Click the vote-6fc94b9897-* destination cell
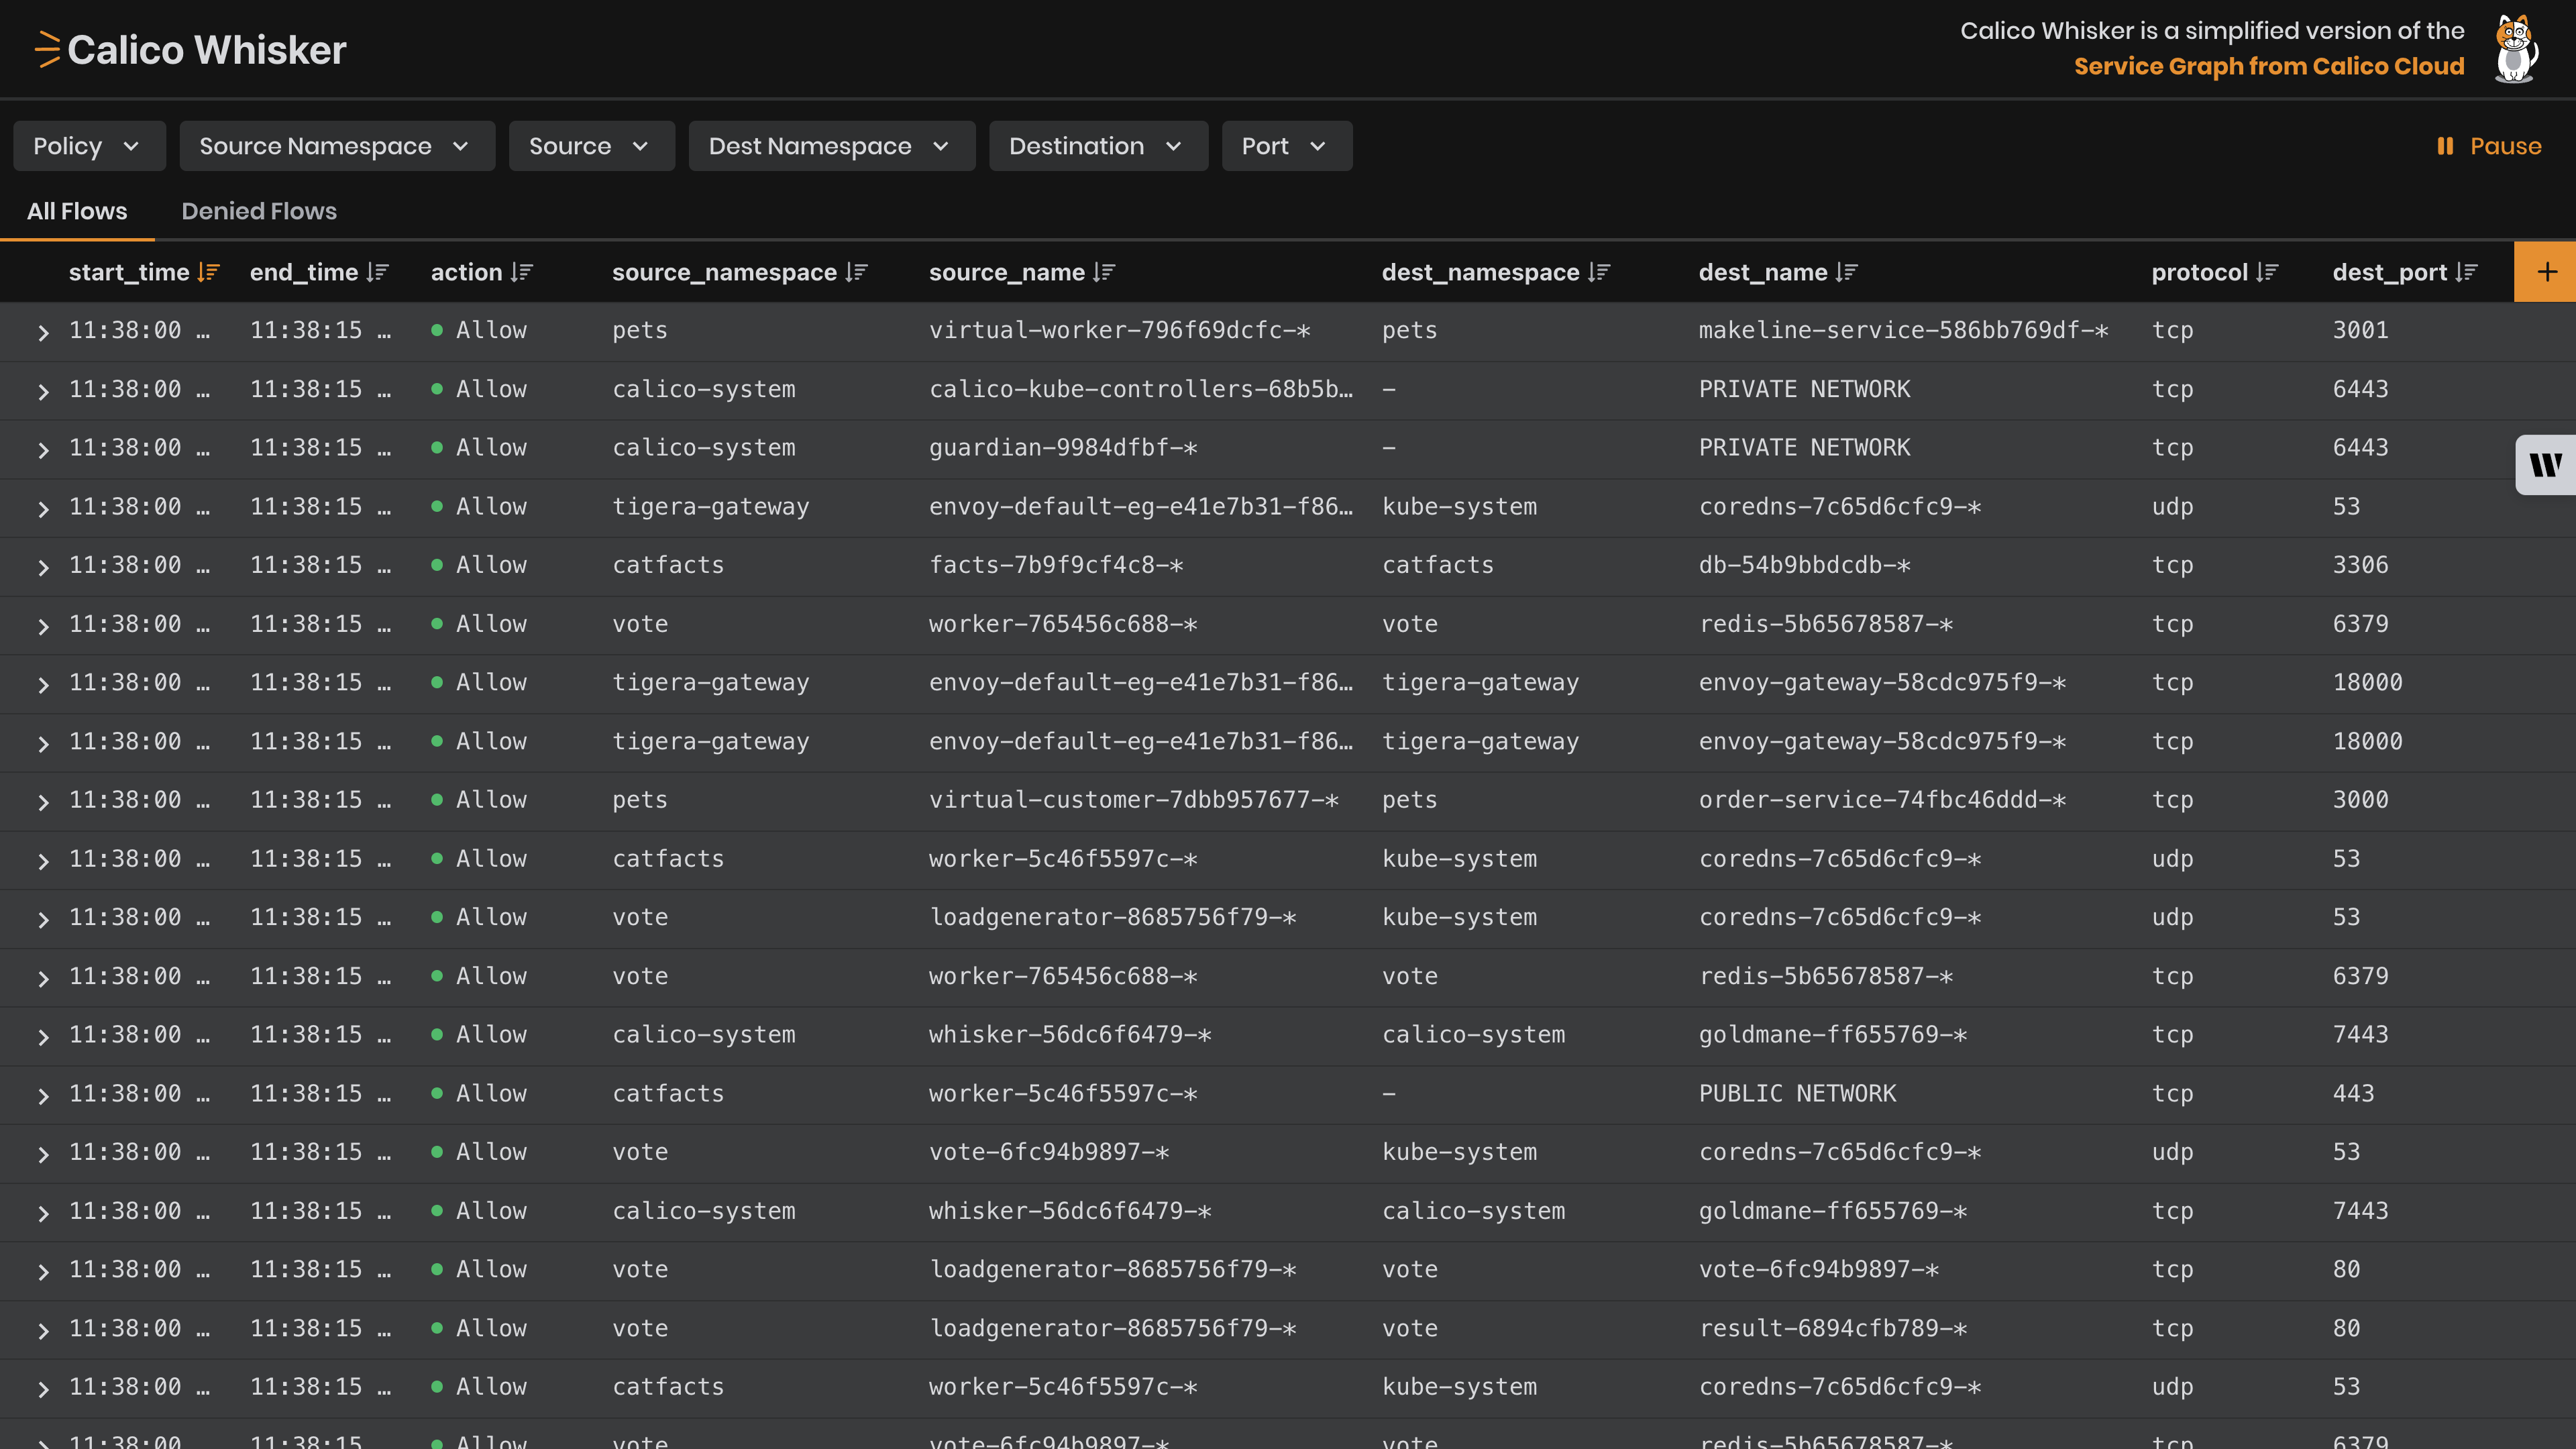 coord(1819,1269)
